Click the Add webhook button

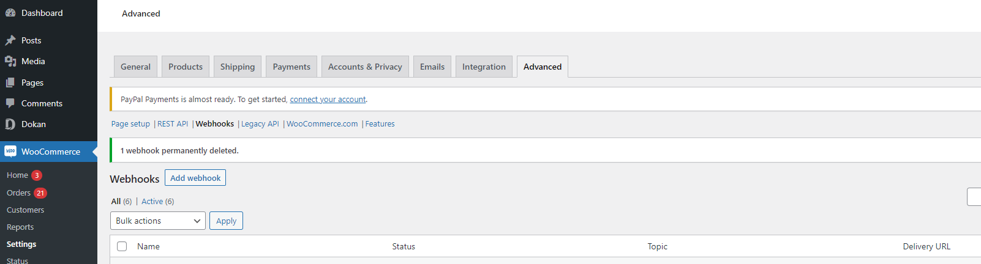pyautogui.click(x=195, y=178)
